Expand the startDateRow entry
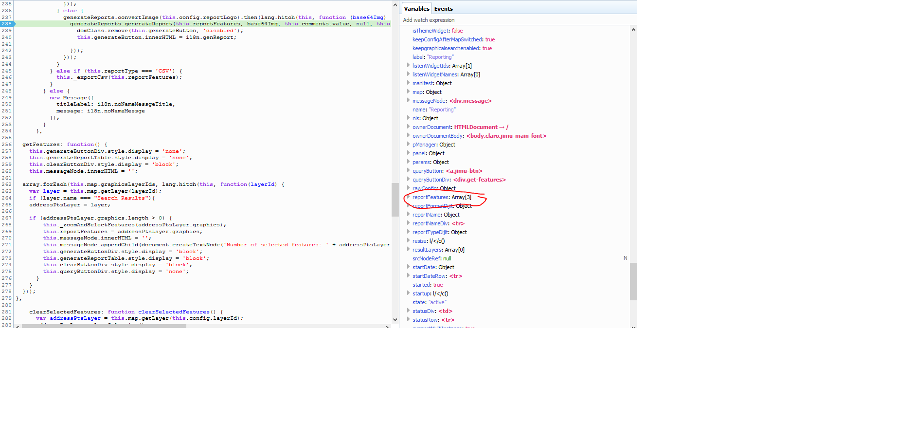This screenshot has width=915, height=421. (408, 275)
